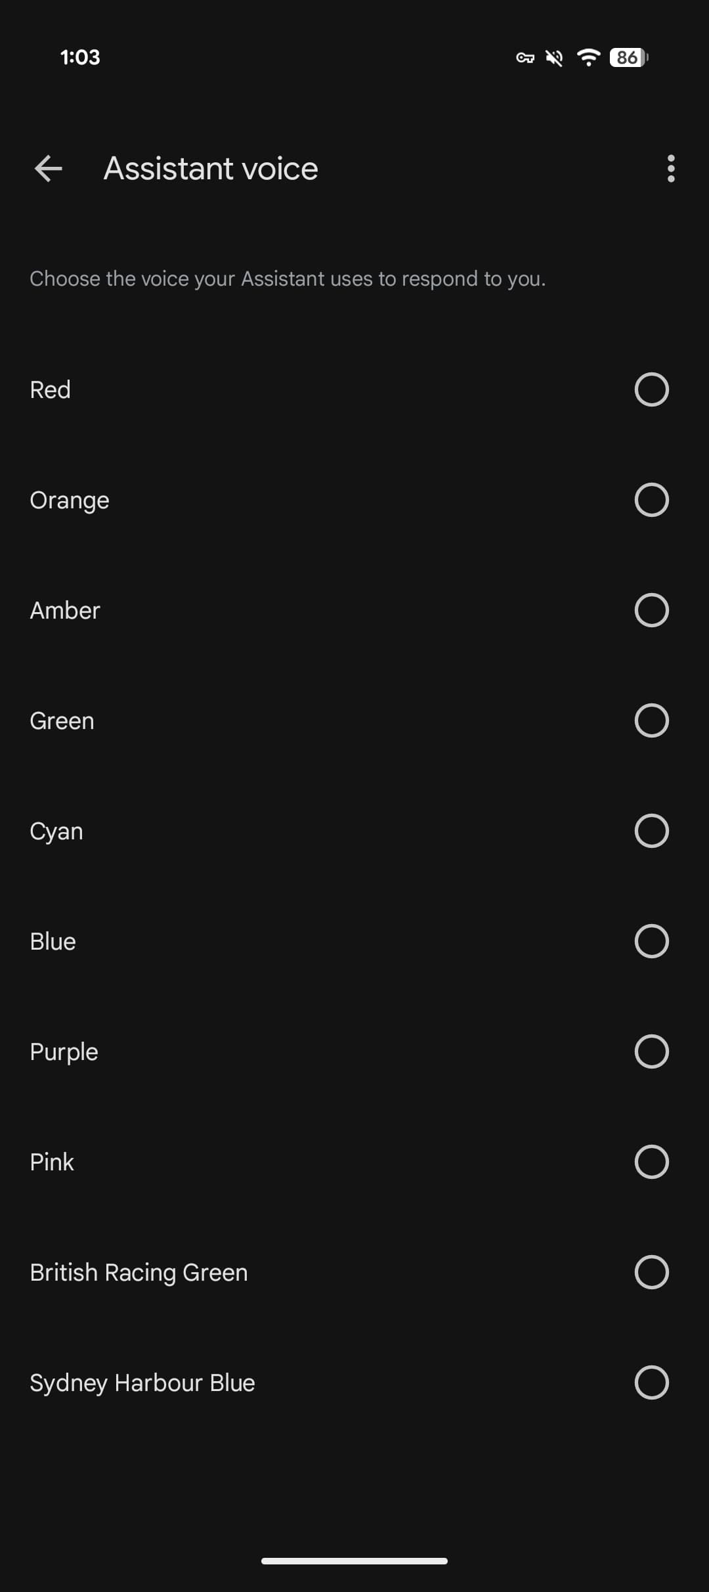709x1592 pixels.
Task: Enable the Pink voice radio button
Action: [x=651, y=1162]
